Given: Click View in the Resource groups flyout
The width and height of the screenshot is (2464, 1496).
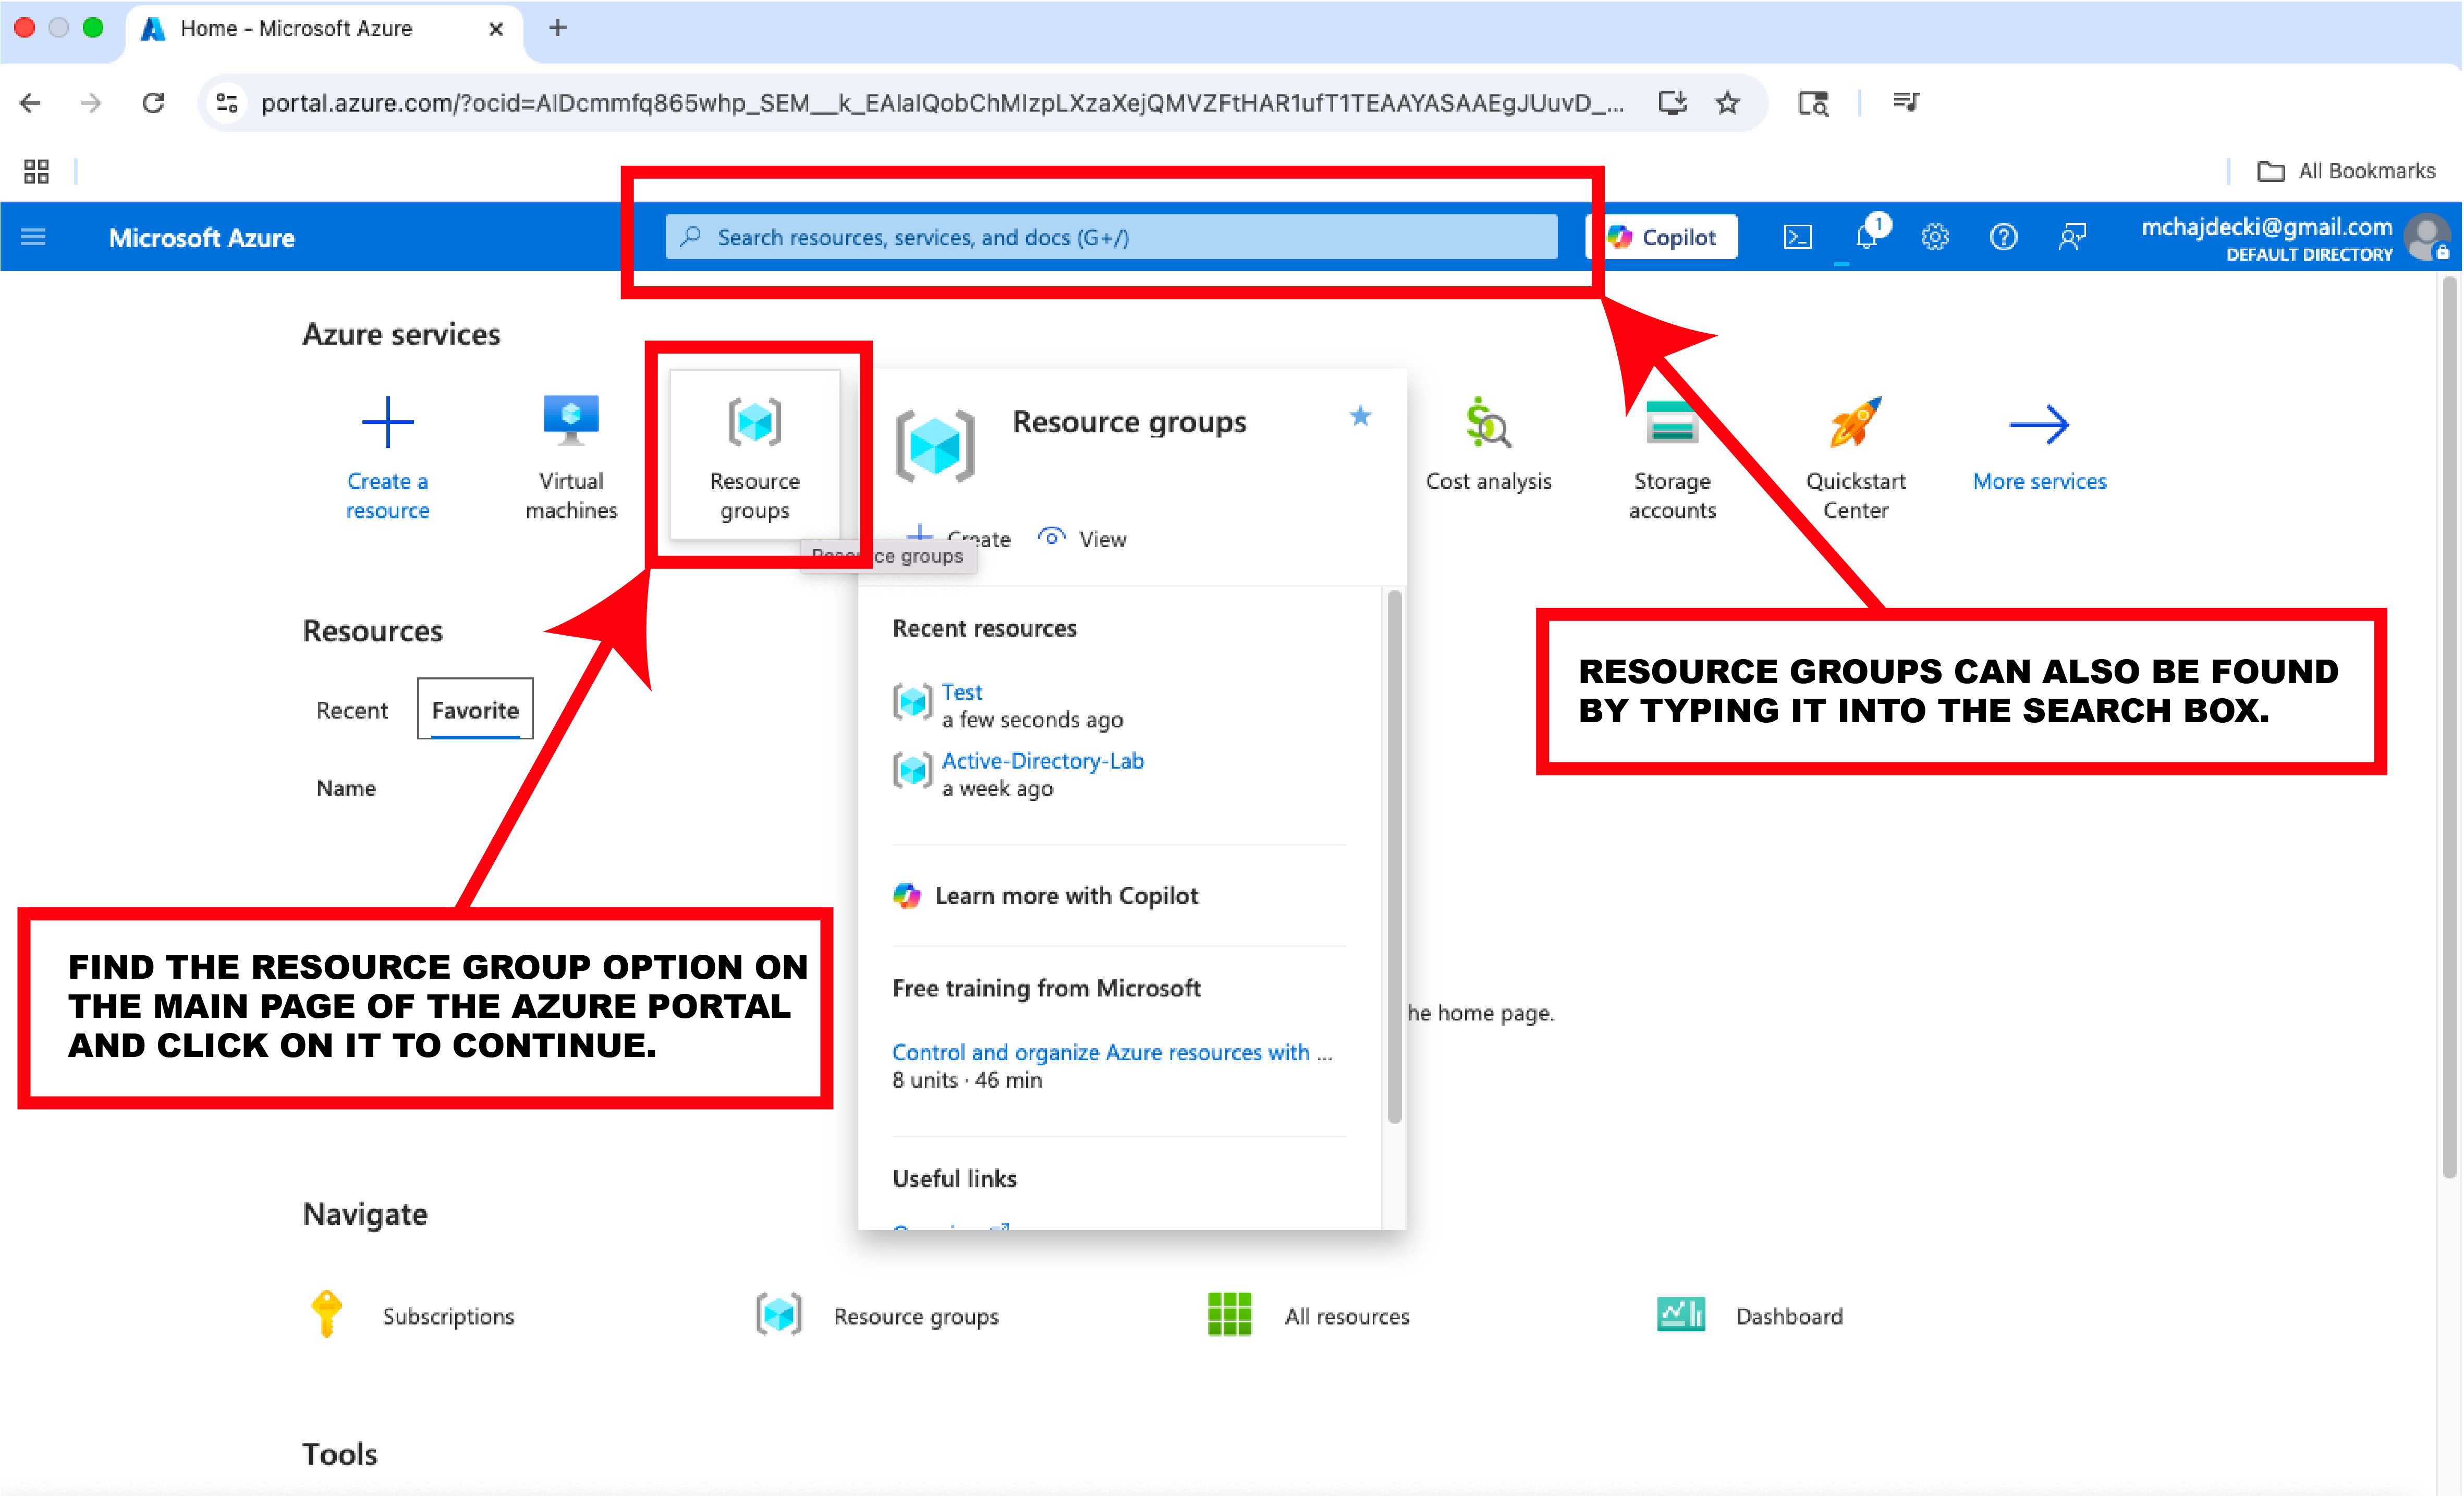Looking at the screenshot, I should [1102, 539].
